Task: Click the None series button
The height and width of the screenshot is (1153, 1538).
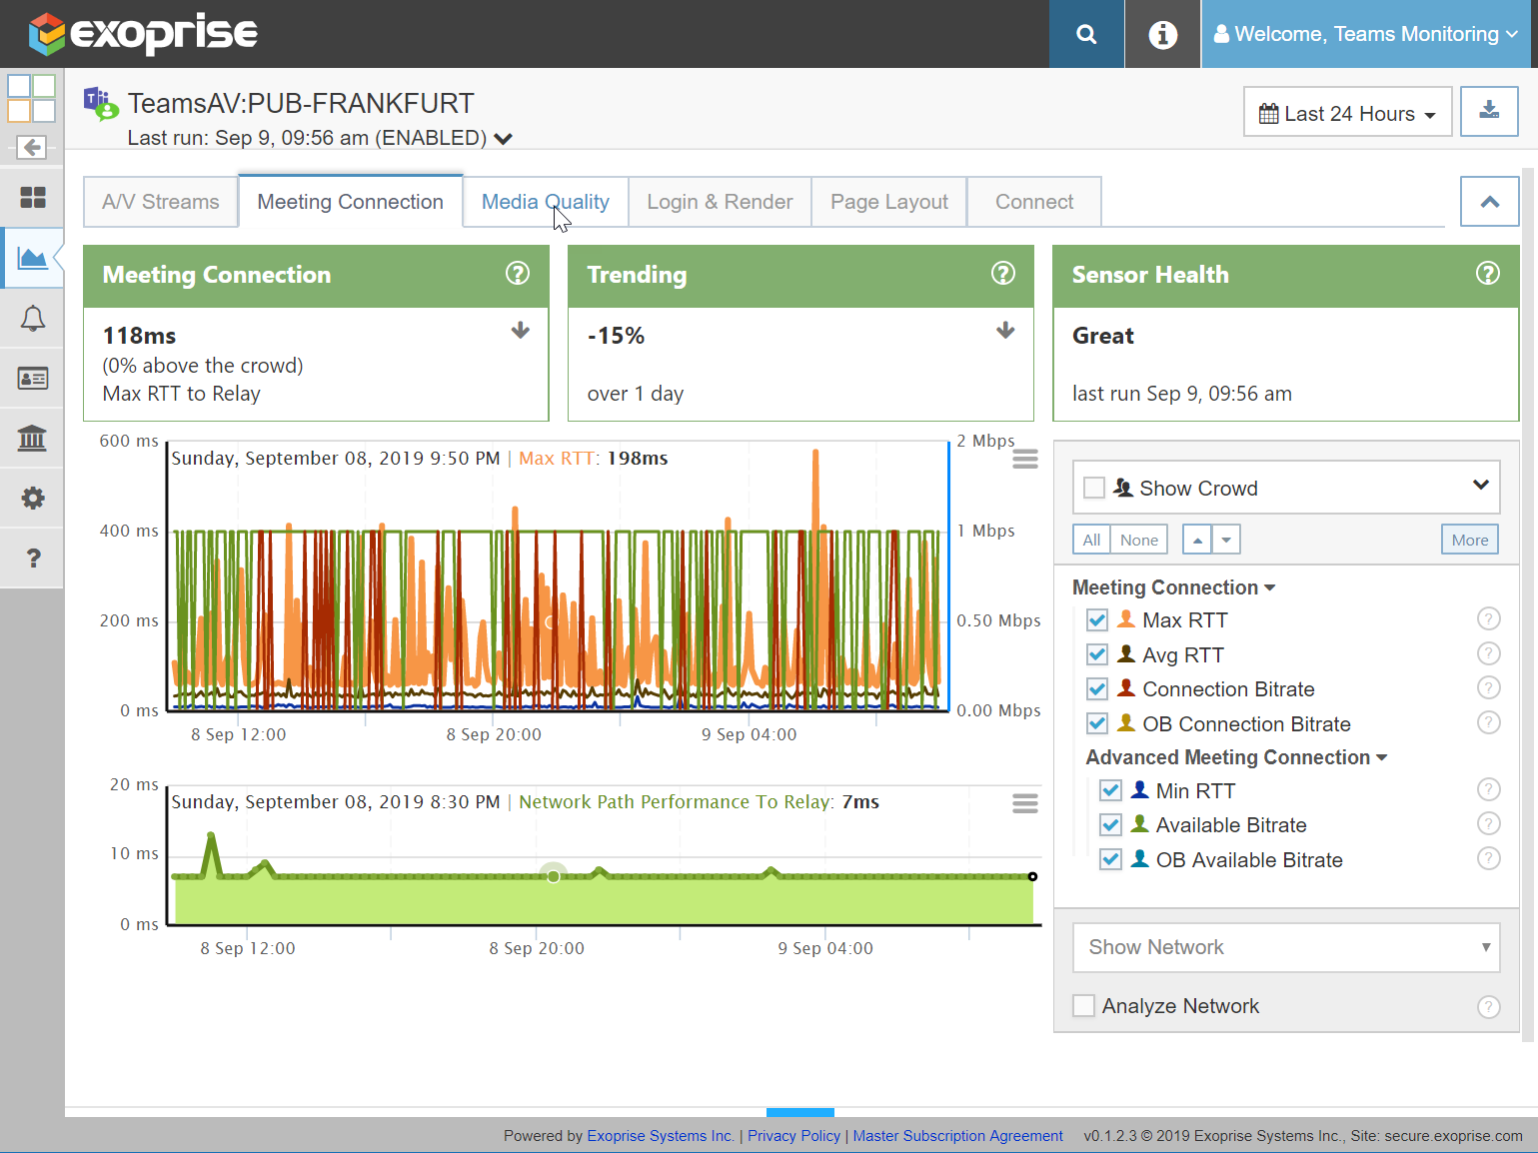Action: (1139, 540)
